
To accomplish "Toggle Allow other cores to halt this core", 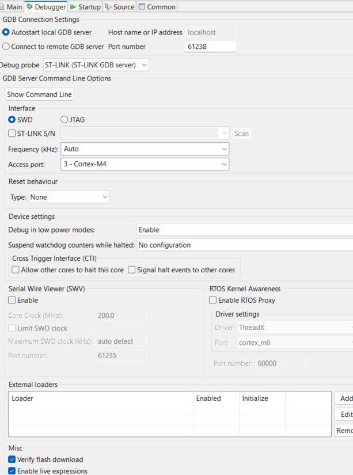I will coord(16,269).
